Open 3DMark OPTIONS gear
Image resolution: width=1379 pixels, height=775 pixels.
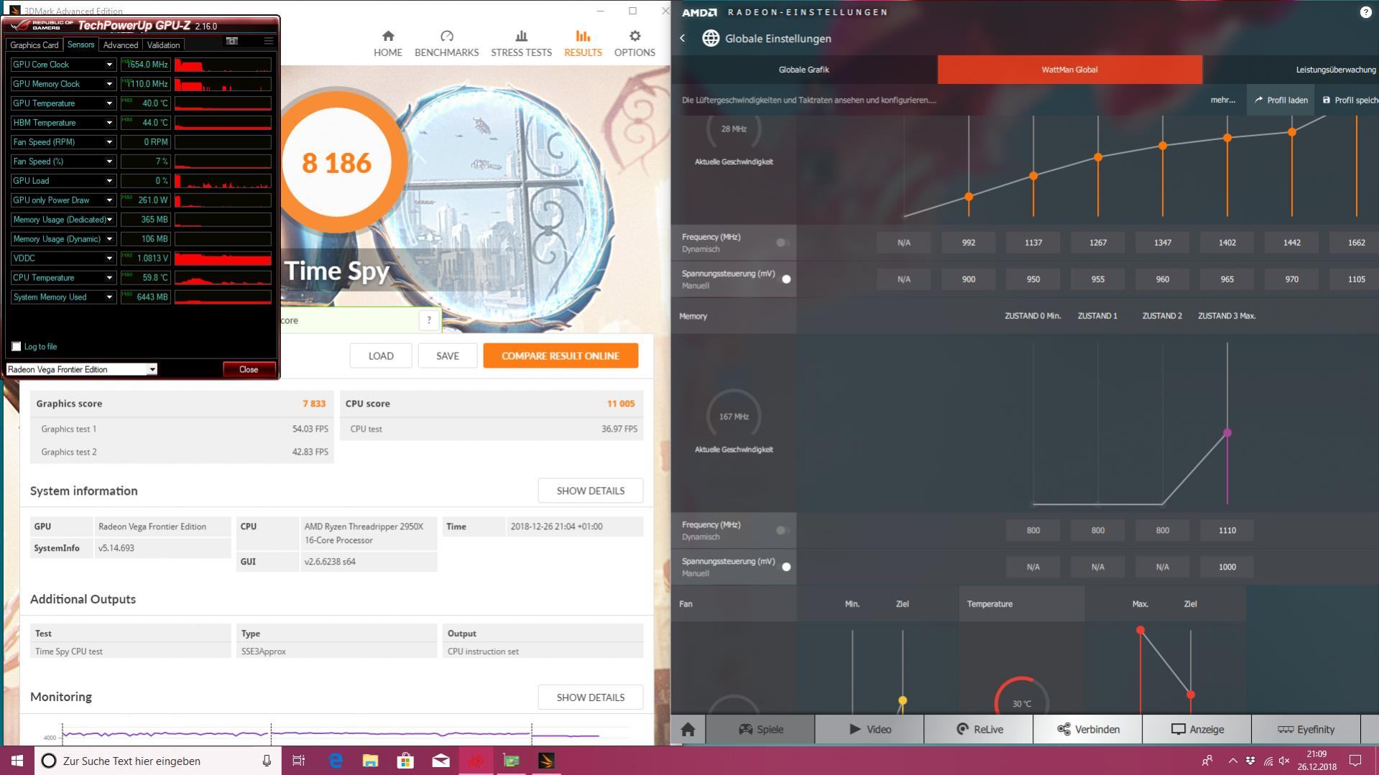634,43
